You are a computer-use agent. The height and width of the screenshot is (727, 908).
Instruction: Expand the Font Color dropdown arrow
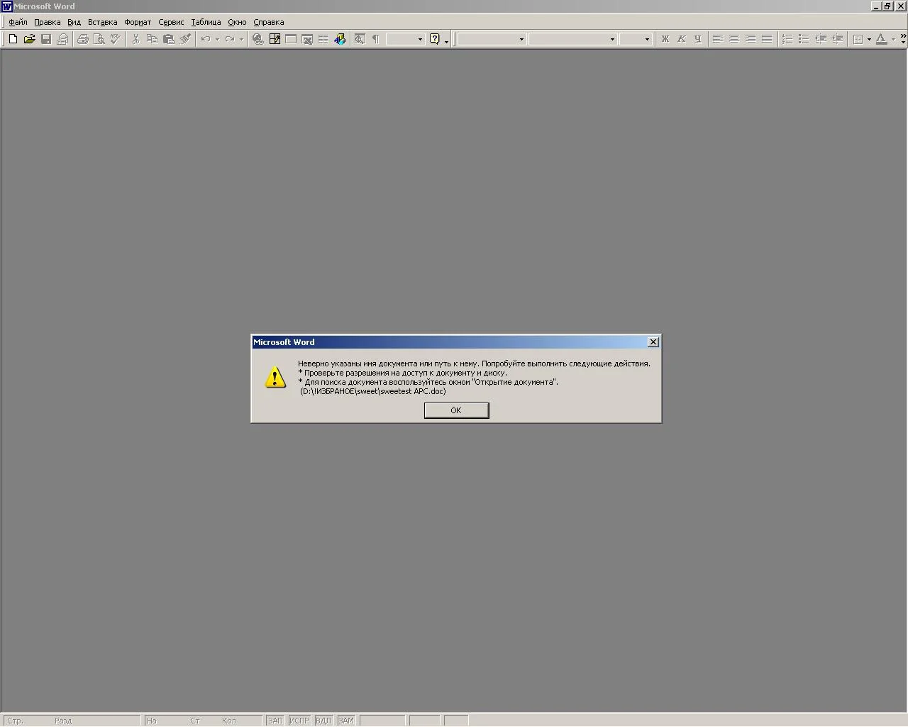click(x=893, y=39)
